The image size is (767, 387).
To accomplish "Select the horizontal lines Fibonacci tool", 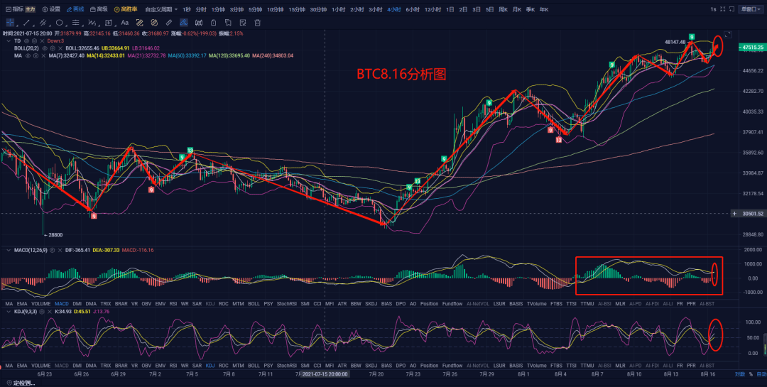I will 76,23.
